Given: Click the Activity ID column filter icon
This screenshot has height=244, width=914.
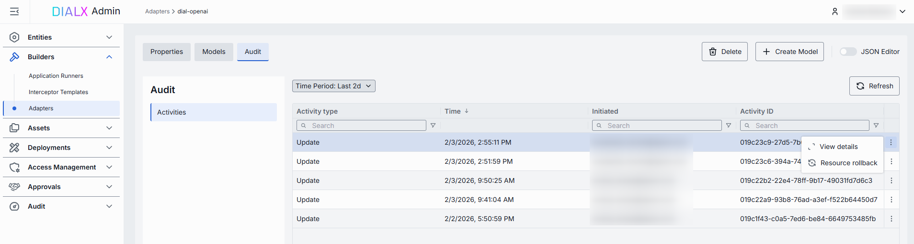Looking at the screenshot, I should pos(876,126).
